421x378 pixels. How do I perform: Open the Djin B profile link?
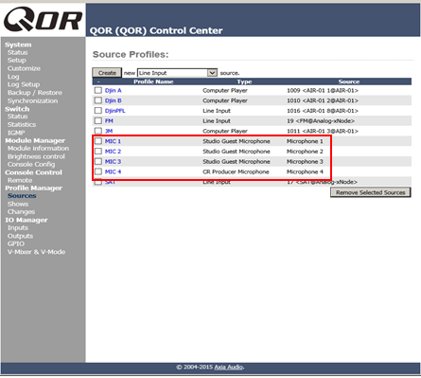[114, 100]
